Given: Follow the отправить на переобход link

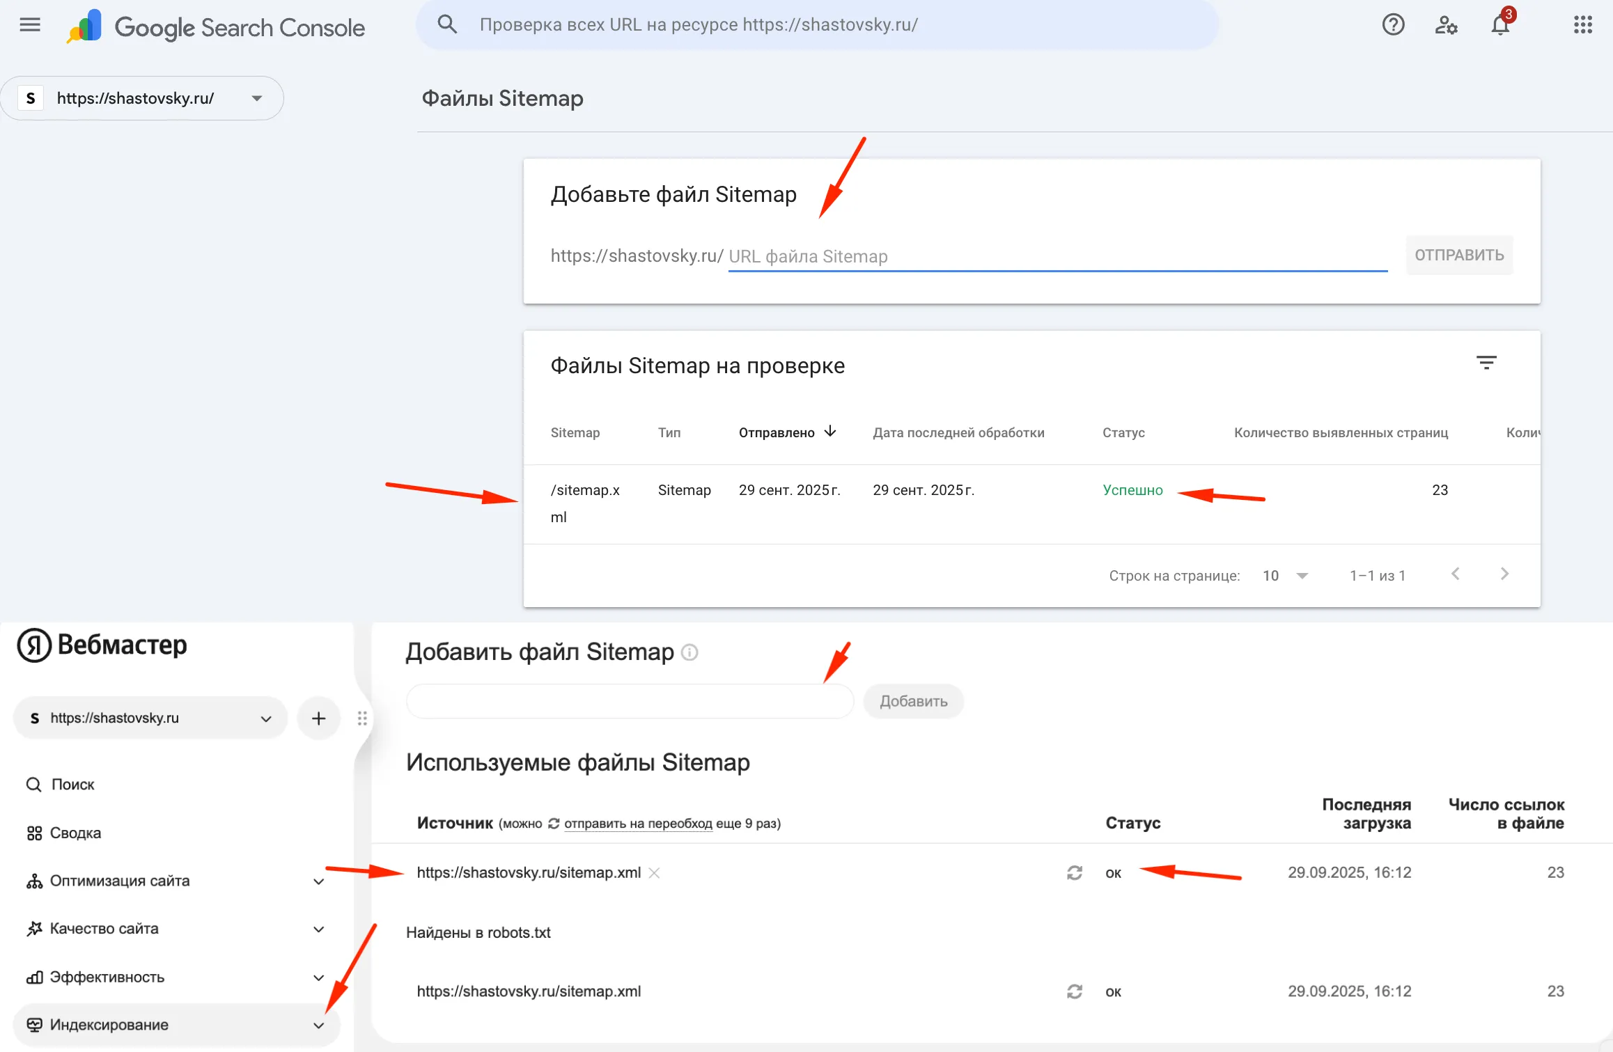Looking at the screenshot, I should point(638,823).
